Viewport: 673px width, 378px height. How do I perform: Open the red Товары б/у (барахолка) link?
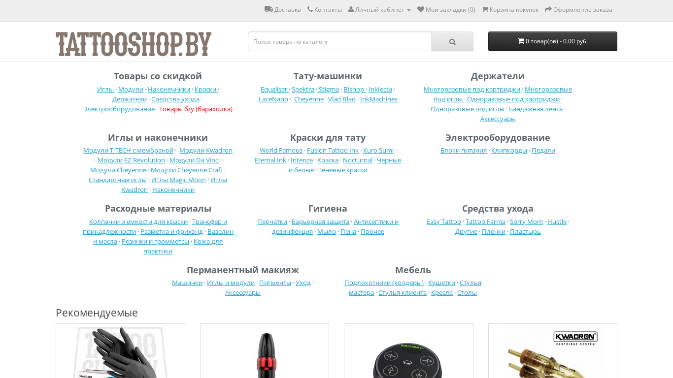196,109
